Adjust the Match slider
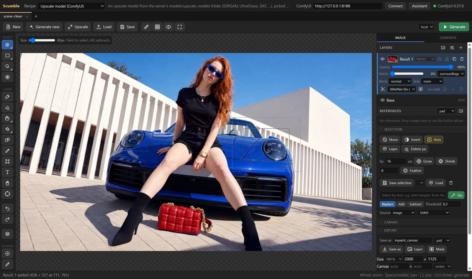This screenshot has height=279, width=472. (407, 74)
